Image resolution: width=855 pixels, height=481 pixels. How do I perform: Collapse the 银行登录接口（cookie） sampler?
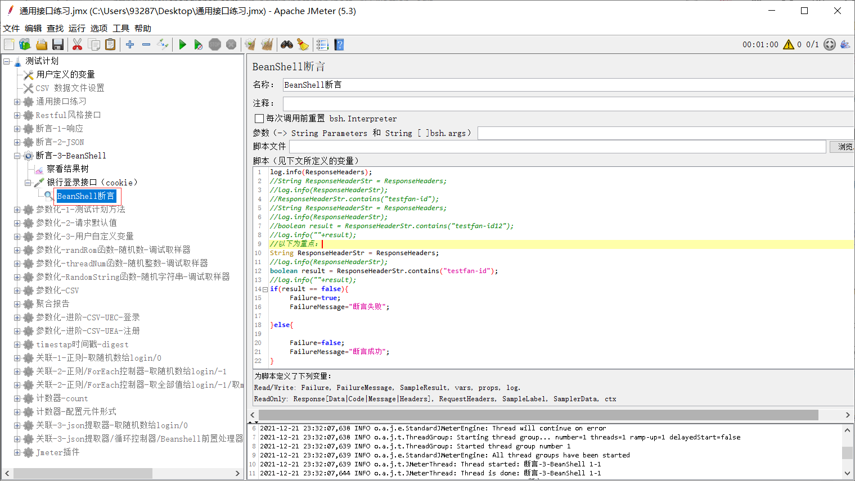28,183
